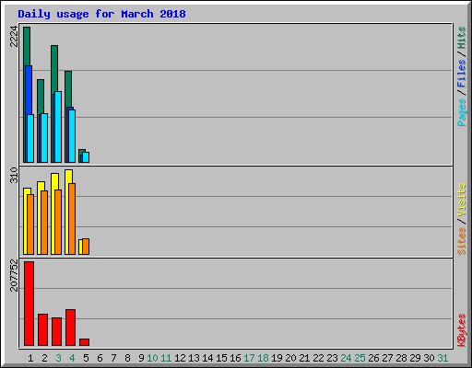
Task: Select the red KBytes bar for day 5
Action: [84, 342]
